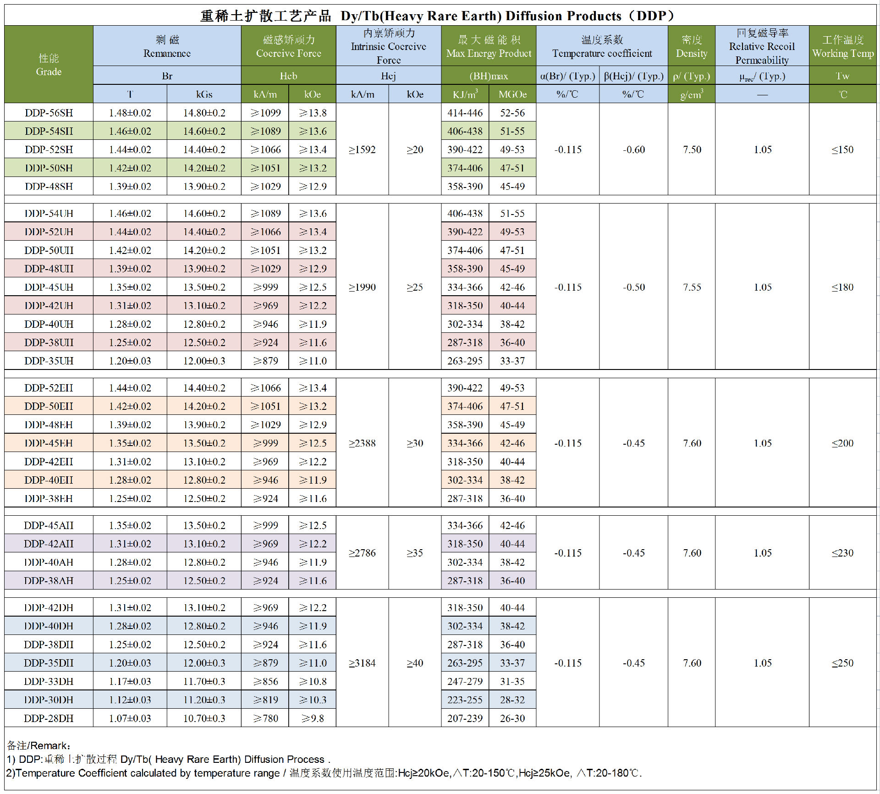Image resolution: width=880 pixels, height=794 pixels.
Task: Select the Intrinsic Coercive Force header
Action: coord(388,46)
